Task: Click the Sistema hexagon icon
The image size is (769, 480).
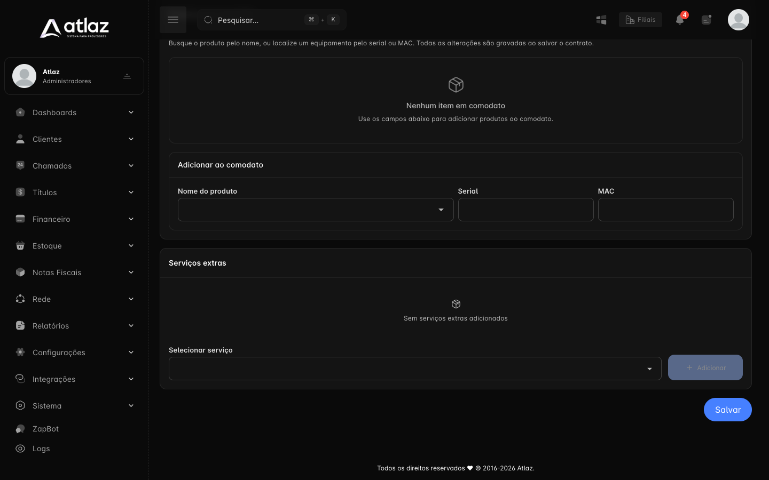Action: [x=20, y=405]
